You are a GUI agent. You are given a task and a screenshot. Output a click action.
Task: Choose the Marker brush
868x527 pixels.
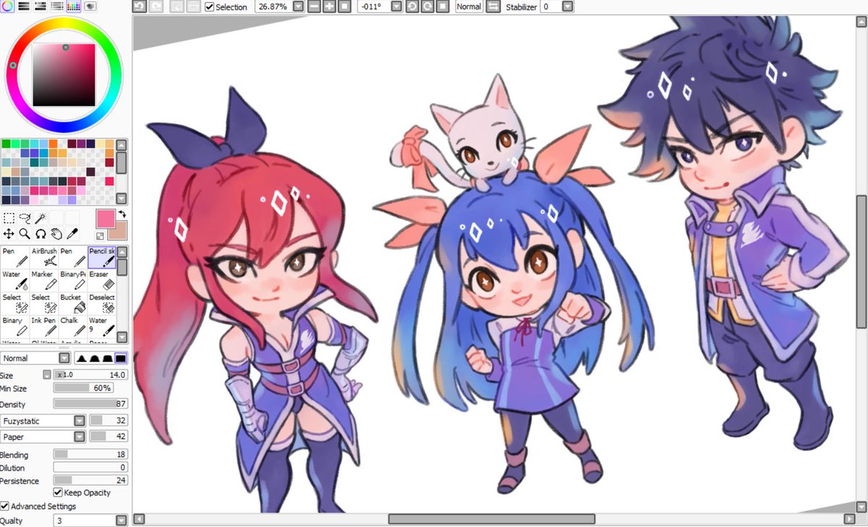coord(44,280)
